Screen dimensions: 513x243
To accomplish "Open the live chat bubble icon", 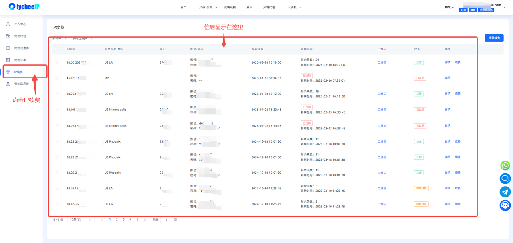I will [505, 179].
